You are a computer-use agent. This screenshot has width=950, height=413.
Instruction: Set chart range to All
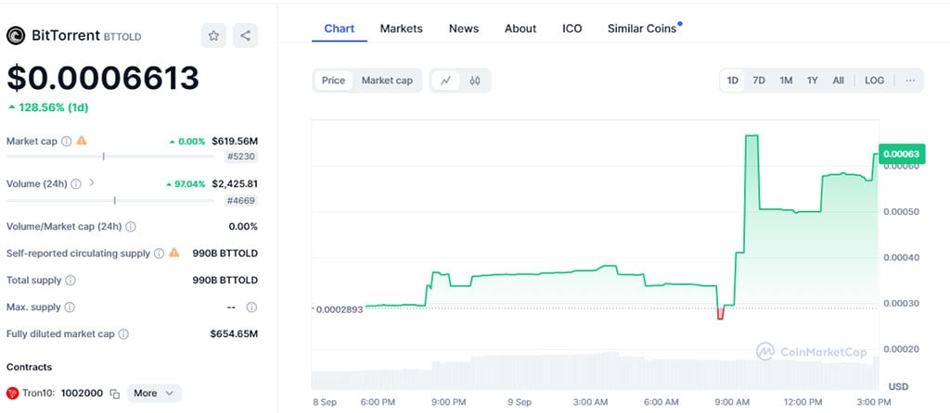pos(838,81)
